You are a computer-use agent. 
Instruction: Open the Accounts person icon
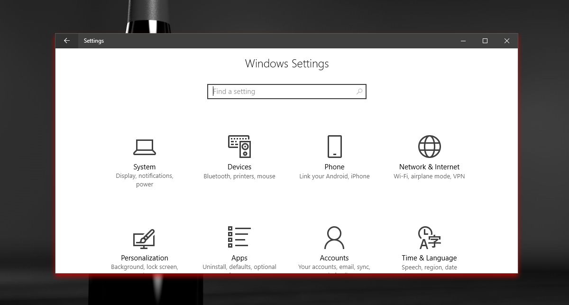[x=334, y=238]
